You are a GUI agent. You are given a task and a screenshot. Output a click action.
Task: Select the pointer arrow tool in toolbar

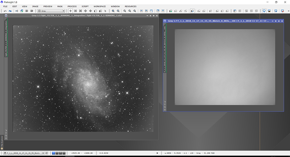(106, 11)
